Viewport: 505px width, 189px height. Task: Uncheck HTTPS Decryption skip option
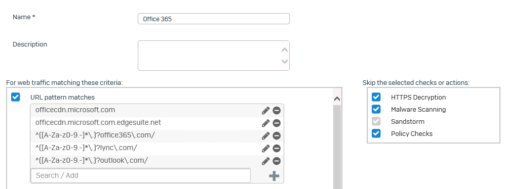click(x=376, y=97)
